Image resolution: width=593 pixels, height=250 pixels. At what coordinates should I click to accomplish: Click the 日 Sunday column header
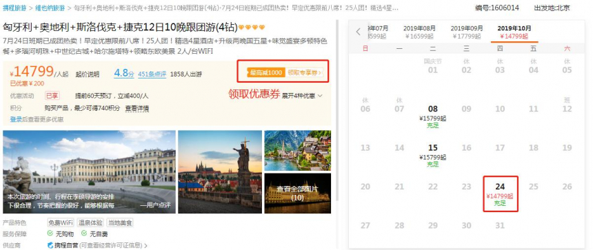pyautogui.click(x=365, y=48)
